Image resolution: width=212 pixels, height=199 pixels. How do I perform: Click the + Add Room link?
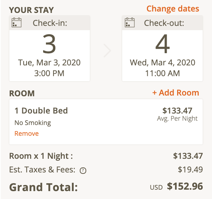point(176,93)
